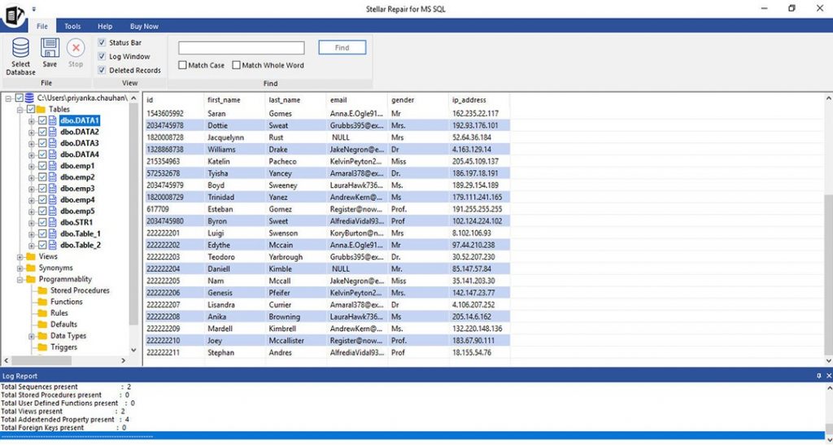The width and height of the screenshot is (833, 445).
Task: Collapse the Tables tree node
Action: point(20,109)
